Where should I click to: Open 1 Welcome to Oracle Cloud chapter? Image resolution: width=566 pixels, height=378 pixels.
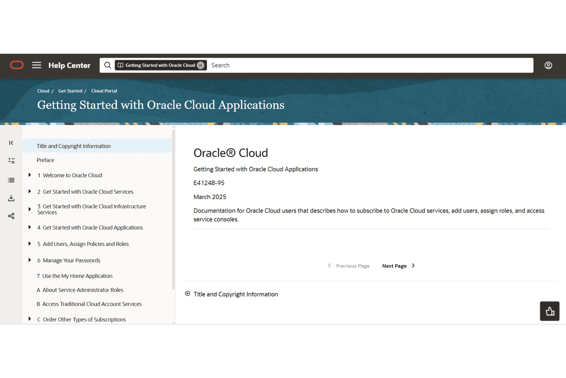tap(70, 175)
